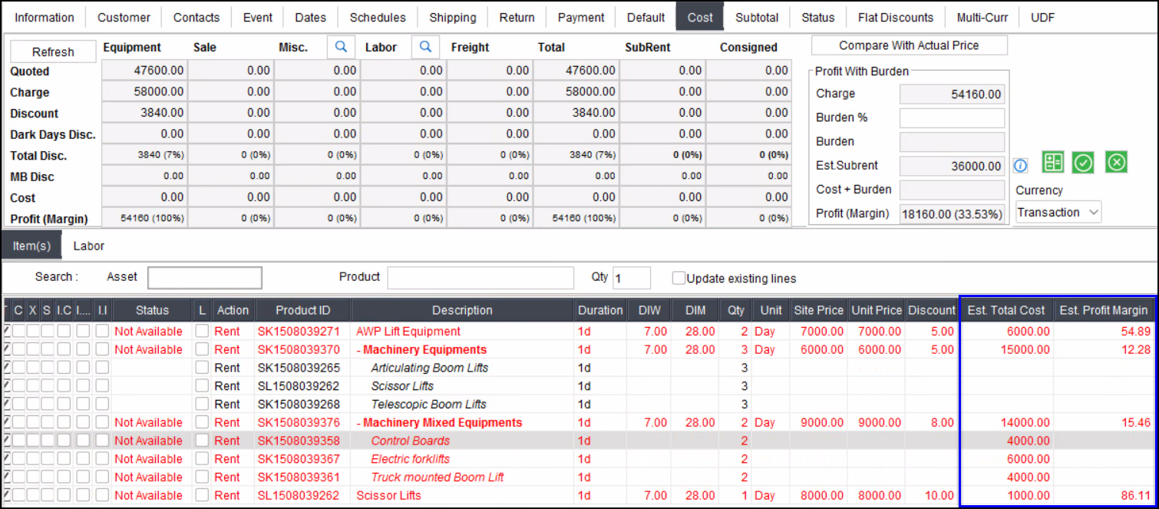This screenshot has width=1159, height=509.
Task: Click the magnifier icon beside Labor
Action: point(424,48)
